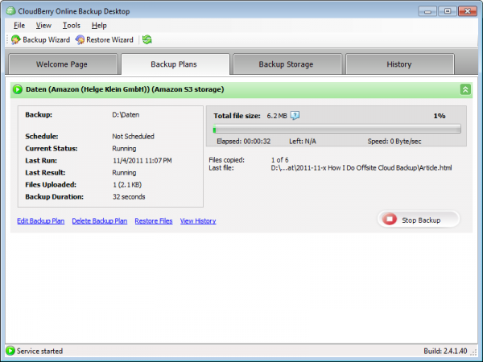Click the window resize grip in status bar
Image resolution: width=483 pixels, height=362 pixels.
pyautogui.click(x=473, y=352)
